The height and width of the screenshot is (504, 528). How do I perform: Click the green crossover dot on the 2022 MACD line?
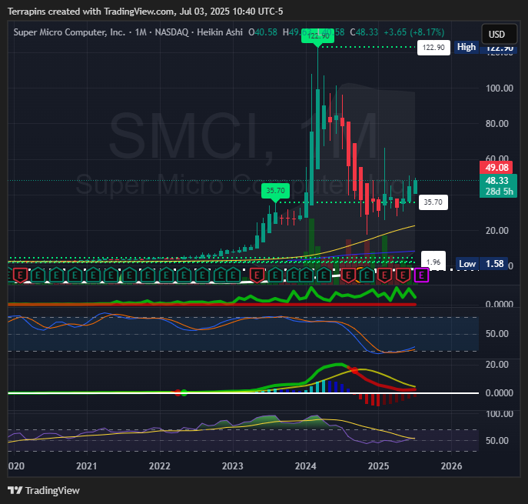click(x=184, y=392)
